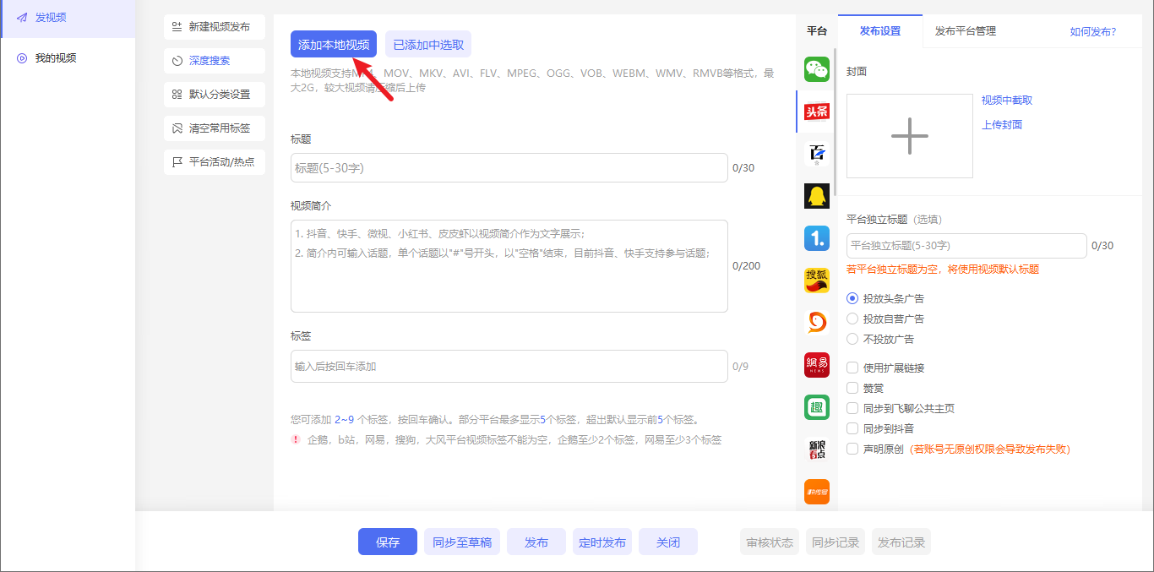Screen dimensions: 1154x572
Task: Click the 发布记录 button
Action: [x=901, y=542]
